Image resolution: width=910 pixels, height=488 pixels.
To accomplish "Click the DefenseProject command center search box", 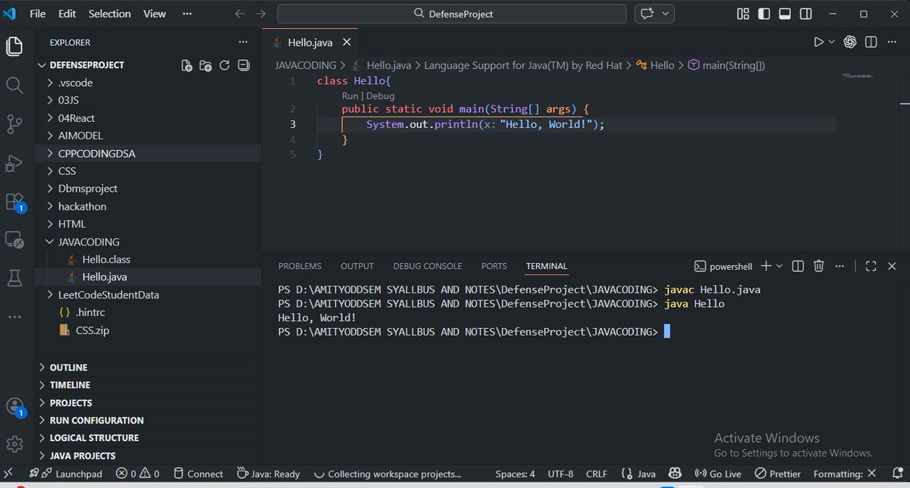I will point(452,14).
